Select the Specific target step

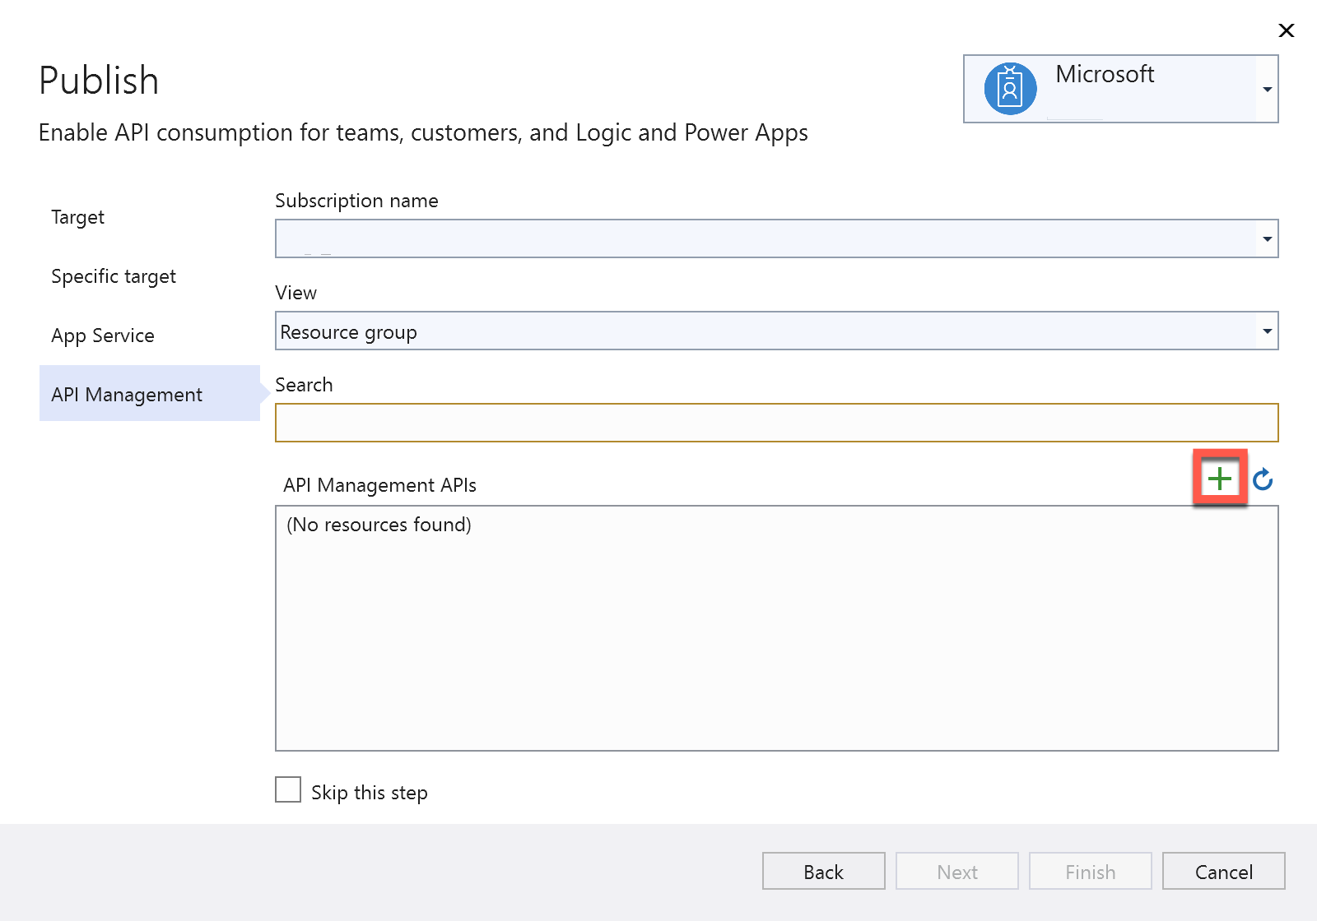[x=113, y=276]
